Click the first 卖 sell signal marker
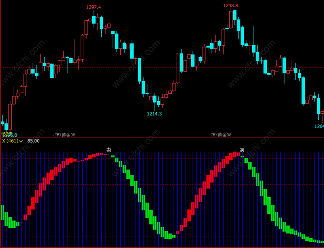This screenshot has height=248, width=324. 109,149
